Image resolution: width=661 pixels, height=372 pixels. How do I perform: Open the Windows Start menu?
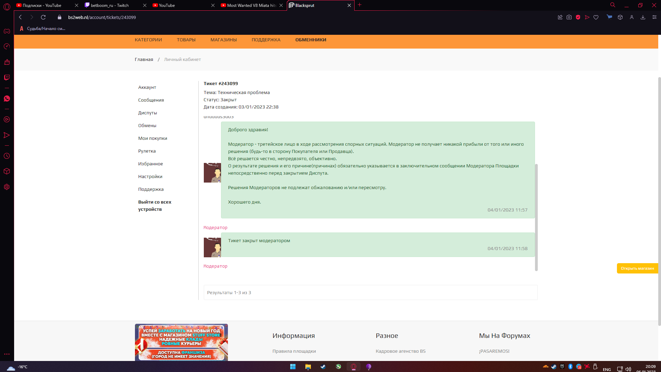click(293, 367)
